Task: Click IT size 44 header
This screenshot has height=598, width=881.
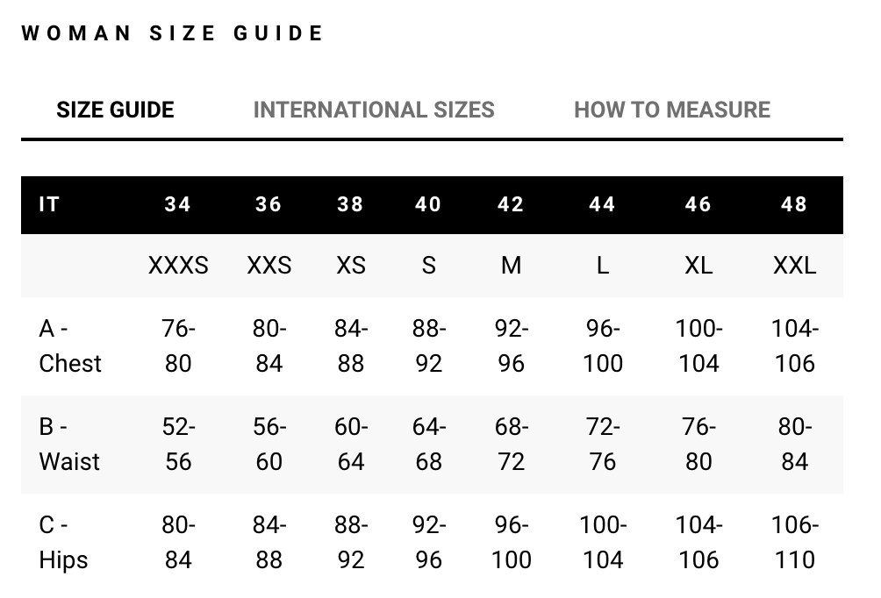Action: coord(603,204)
